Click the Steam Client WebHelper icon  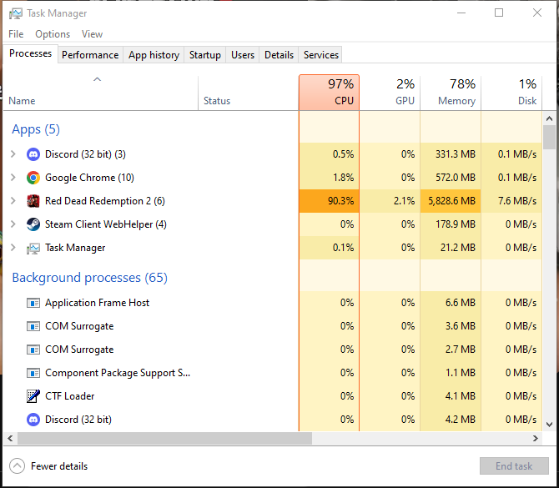33,224
